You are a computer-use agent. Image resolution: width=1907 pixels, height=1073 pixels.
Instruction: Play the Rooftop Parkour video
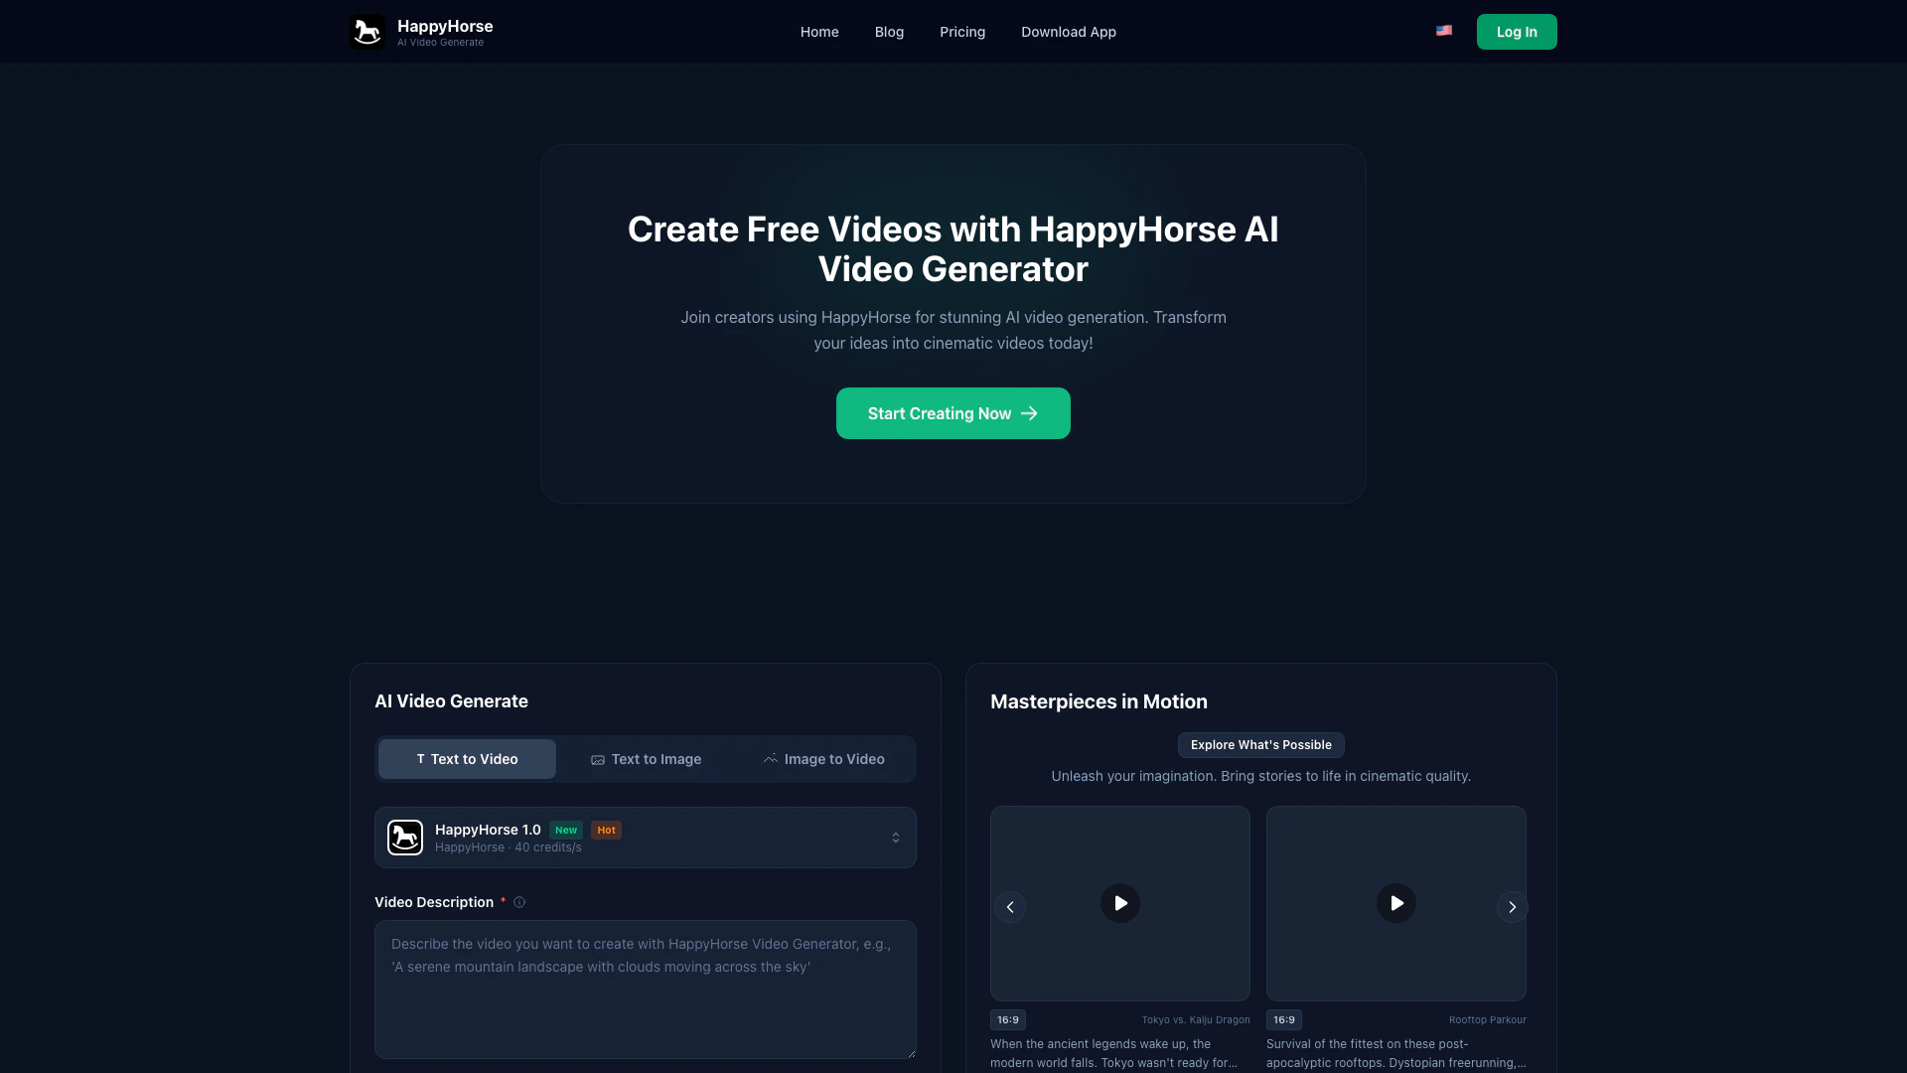coord(1396,903)
